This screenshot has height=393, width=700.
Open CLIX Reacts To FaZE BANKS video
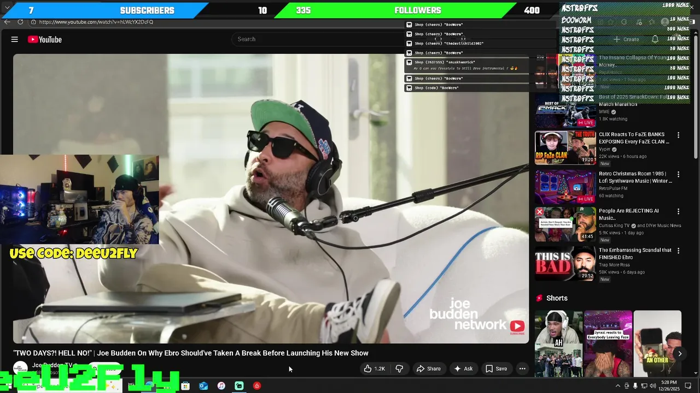point(634,138)
